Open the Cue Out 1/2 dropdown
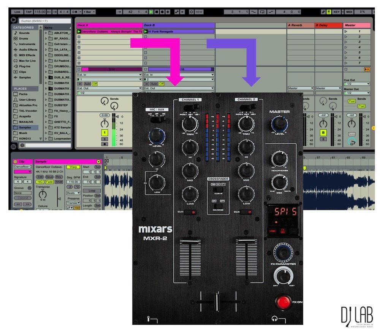 click(x=356, y=84)
